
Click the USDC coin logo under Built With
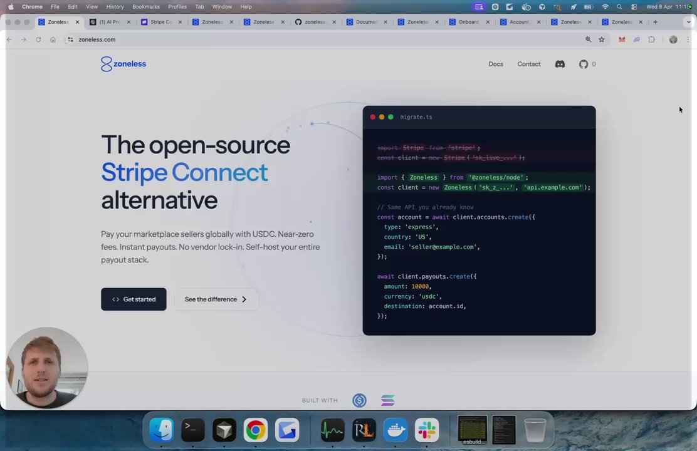[x=359, y=400]
